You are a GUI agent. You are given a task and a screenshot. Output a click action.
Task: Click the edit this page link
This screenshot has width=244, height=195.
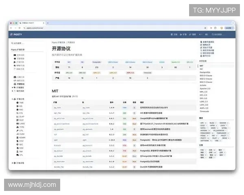tap(205, 45)
